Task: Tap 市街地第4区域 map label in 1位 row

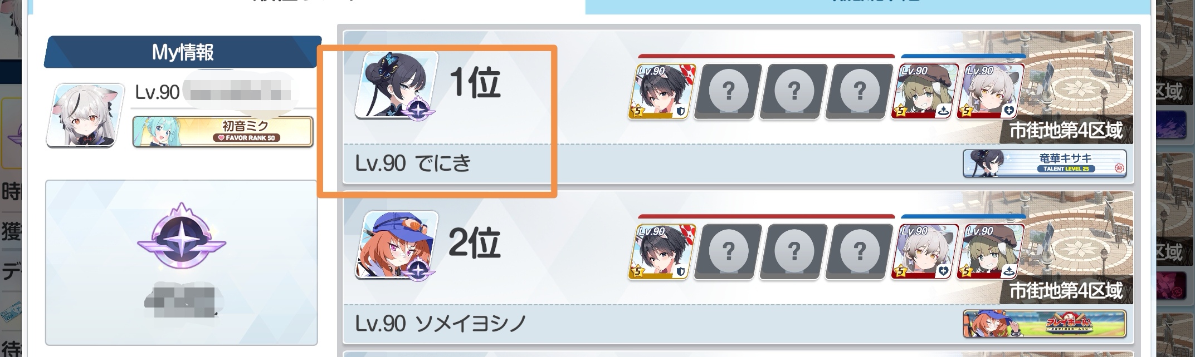Action: point(1065,131)
